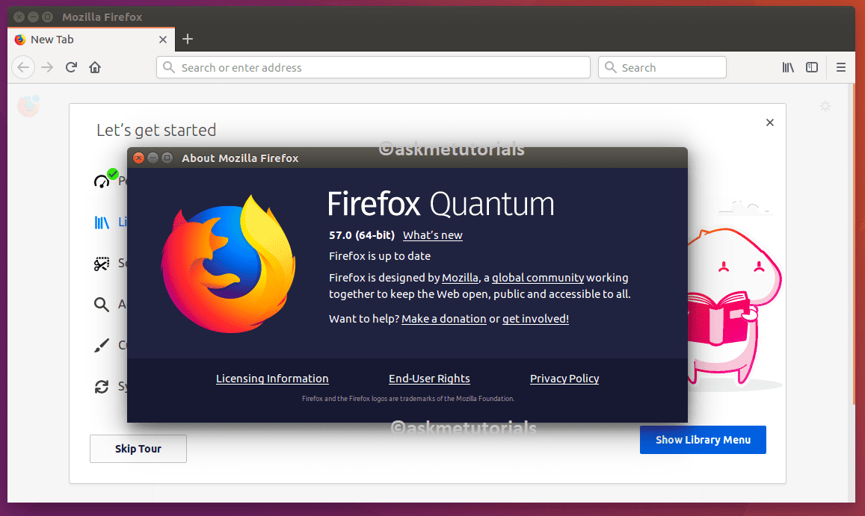
Task: Click the Make a donation link
Action: point(444,319)
